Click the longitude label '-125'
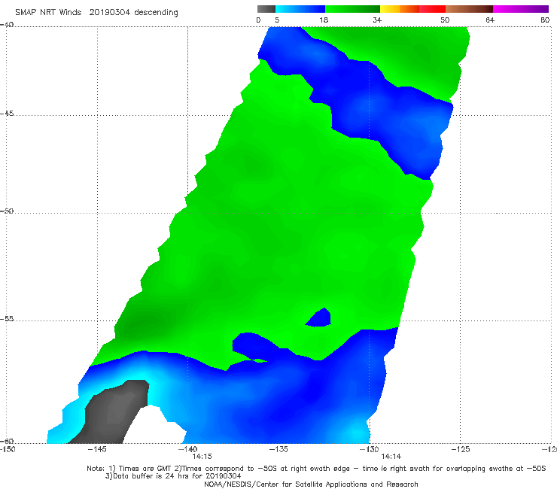The height and width of the screenshot is (489, 557). (x=460, y=449)
